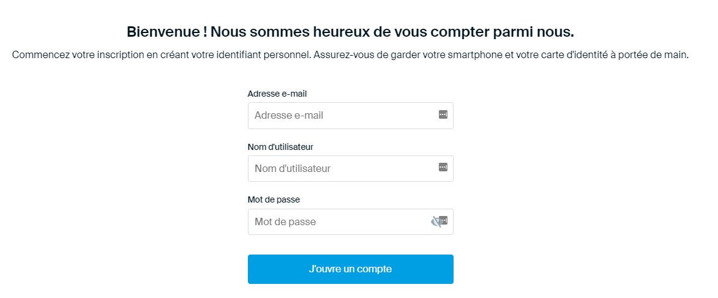Show the password using the eye icon

435,222
